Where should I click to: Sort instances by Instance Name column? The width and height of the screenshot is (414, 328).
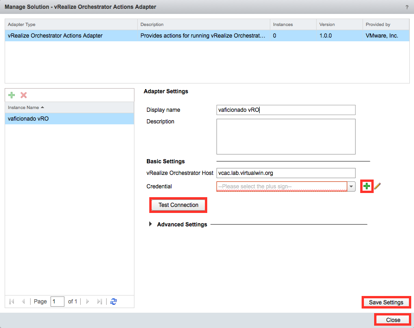tap(70, 108)
